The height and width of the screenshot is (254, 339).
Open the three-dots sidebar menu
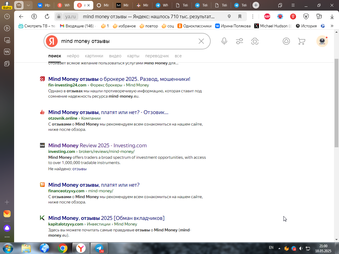[7, 237]
